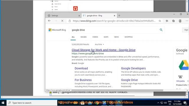Open the Favorites list icon in the toolbar
This screenshot has height=106, width=189.
point(167,21)
